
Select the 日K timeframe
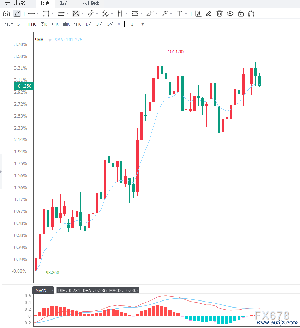tap(32, 24)
